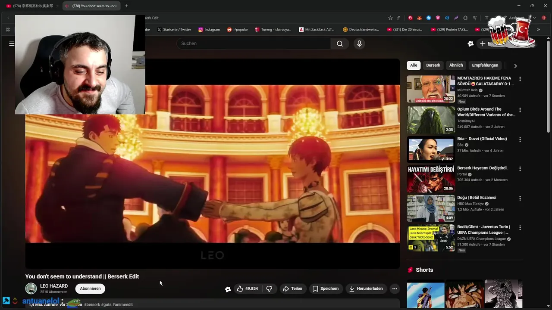Click into the Suchen search field

click(254, 43)
